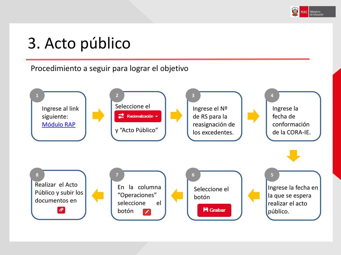Click text "Ingrese al link siguiente:"
Image resolution: width=341 pixels, height=255 pixels.
pos(61,113)
